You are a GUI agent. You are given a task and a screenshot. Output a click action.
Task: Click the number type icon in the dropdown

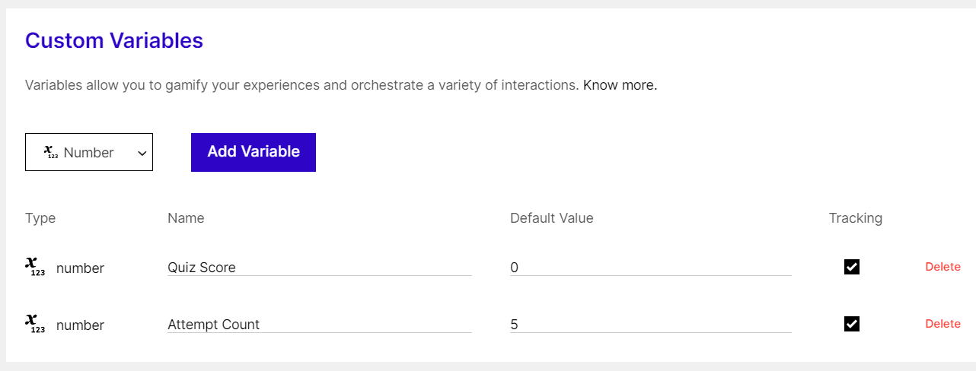click(51, 152)
